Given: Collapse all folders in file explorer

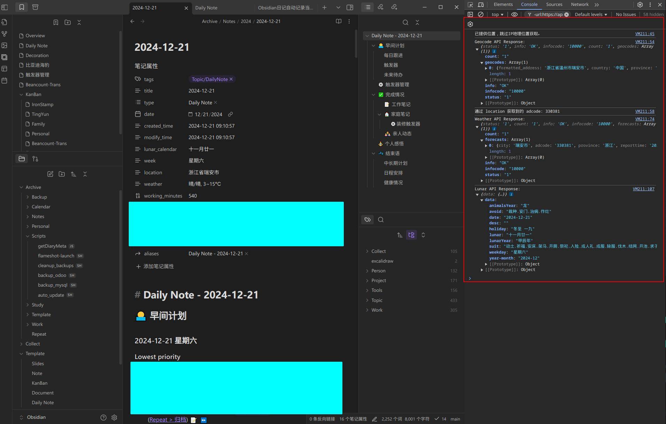Looking at the screenshot, I should (x=85, y=174).
